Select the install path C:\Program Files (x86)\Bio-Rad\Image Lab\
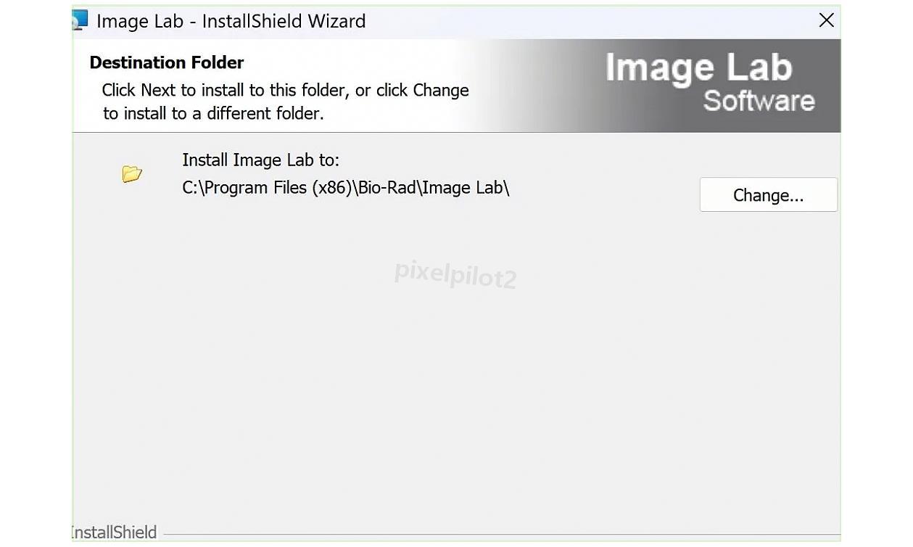 pyautogui.click(x=346, y=187)
